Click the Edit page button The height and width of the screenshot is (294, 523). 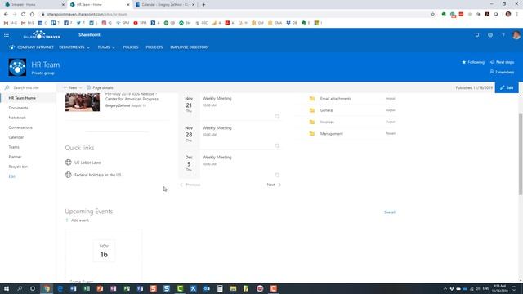coord(507,87)
